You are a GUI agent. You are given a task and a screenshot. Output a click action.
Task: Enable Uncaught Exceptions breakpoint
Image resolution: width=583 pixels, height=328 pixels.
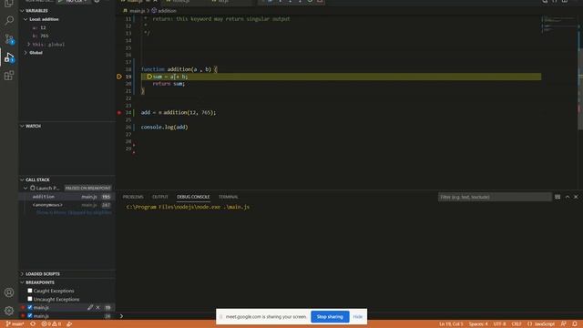click(x=30, y=299)
